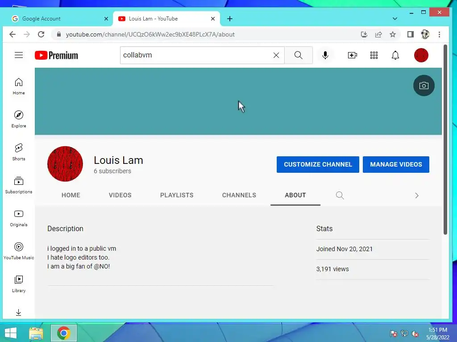
Task: Open Action Center flag icon
Action: [393, 334]
